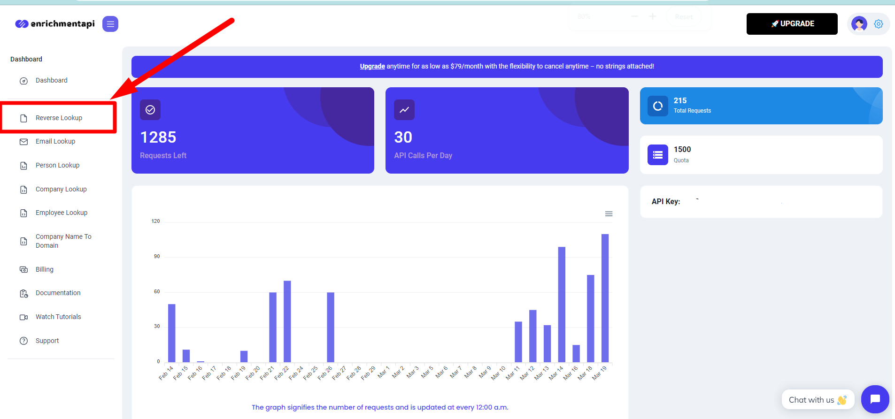Image resolution: width=895 pixels, height=419 pixels.
Task: Open the chat bubble widget
Action: pos(875,399)
